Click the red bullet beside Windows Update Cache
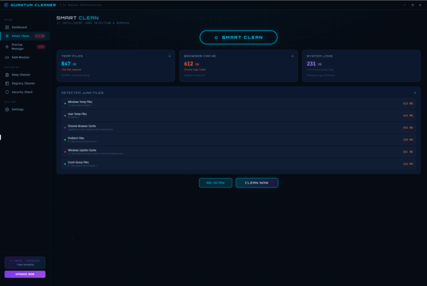This screenshot has height=286, width=427. 65,152
